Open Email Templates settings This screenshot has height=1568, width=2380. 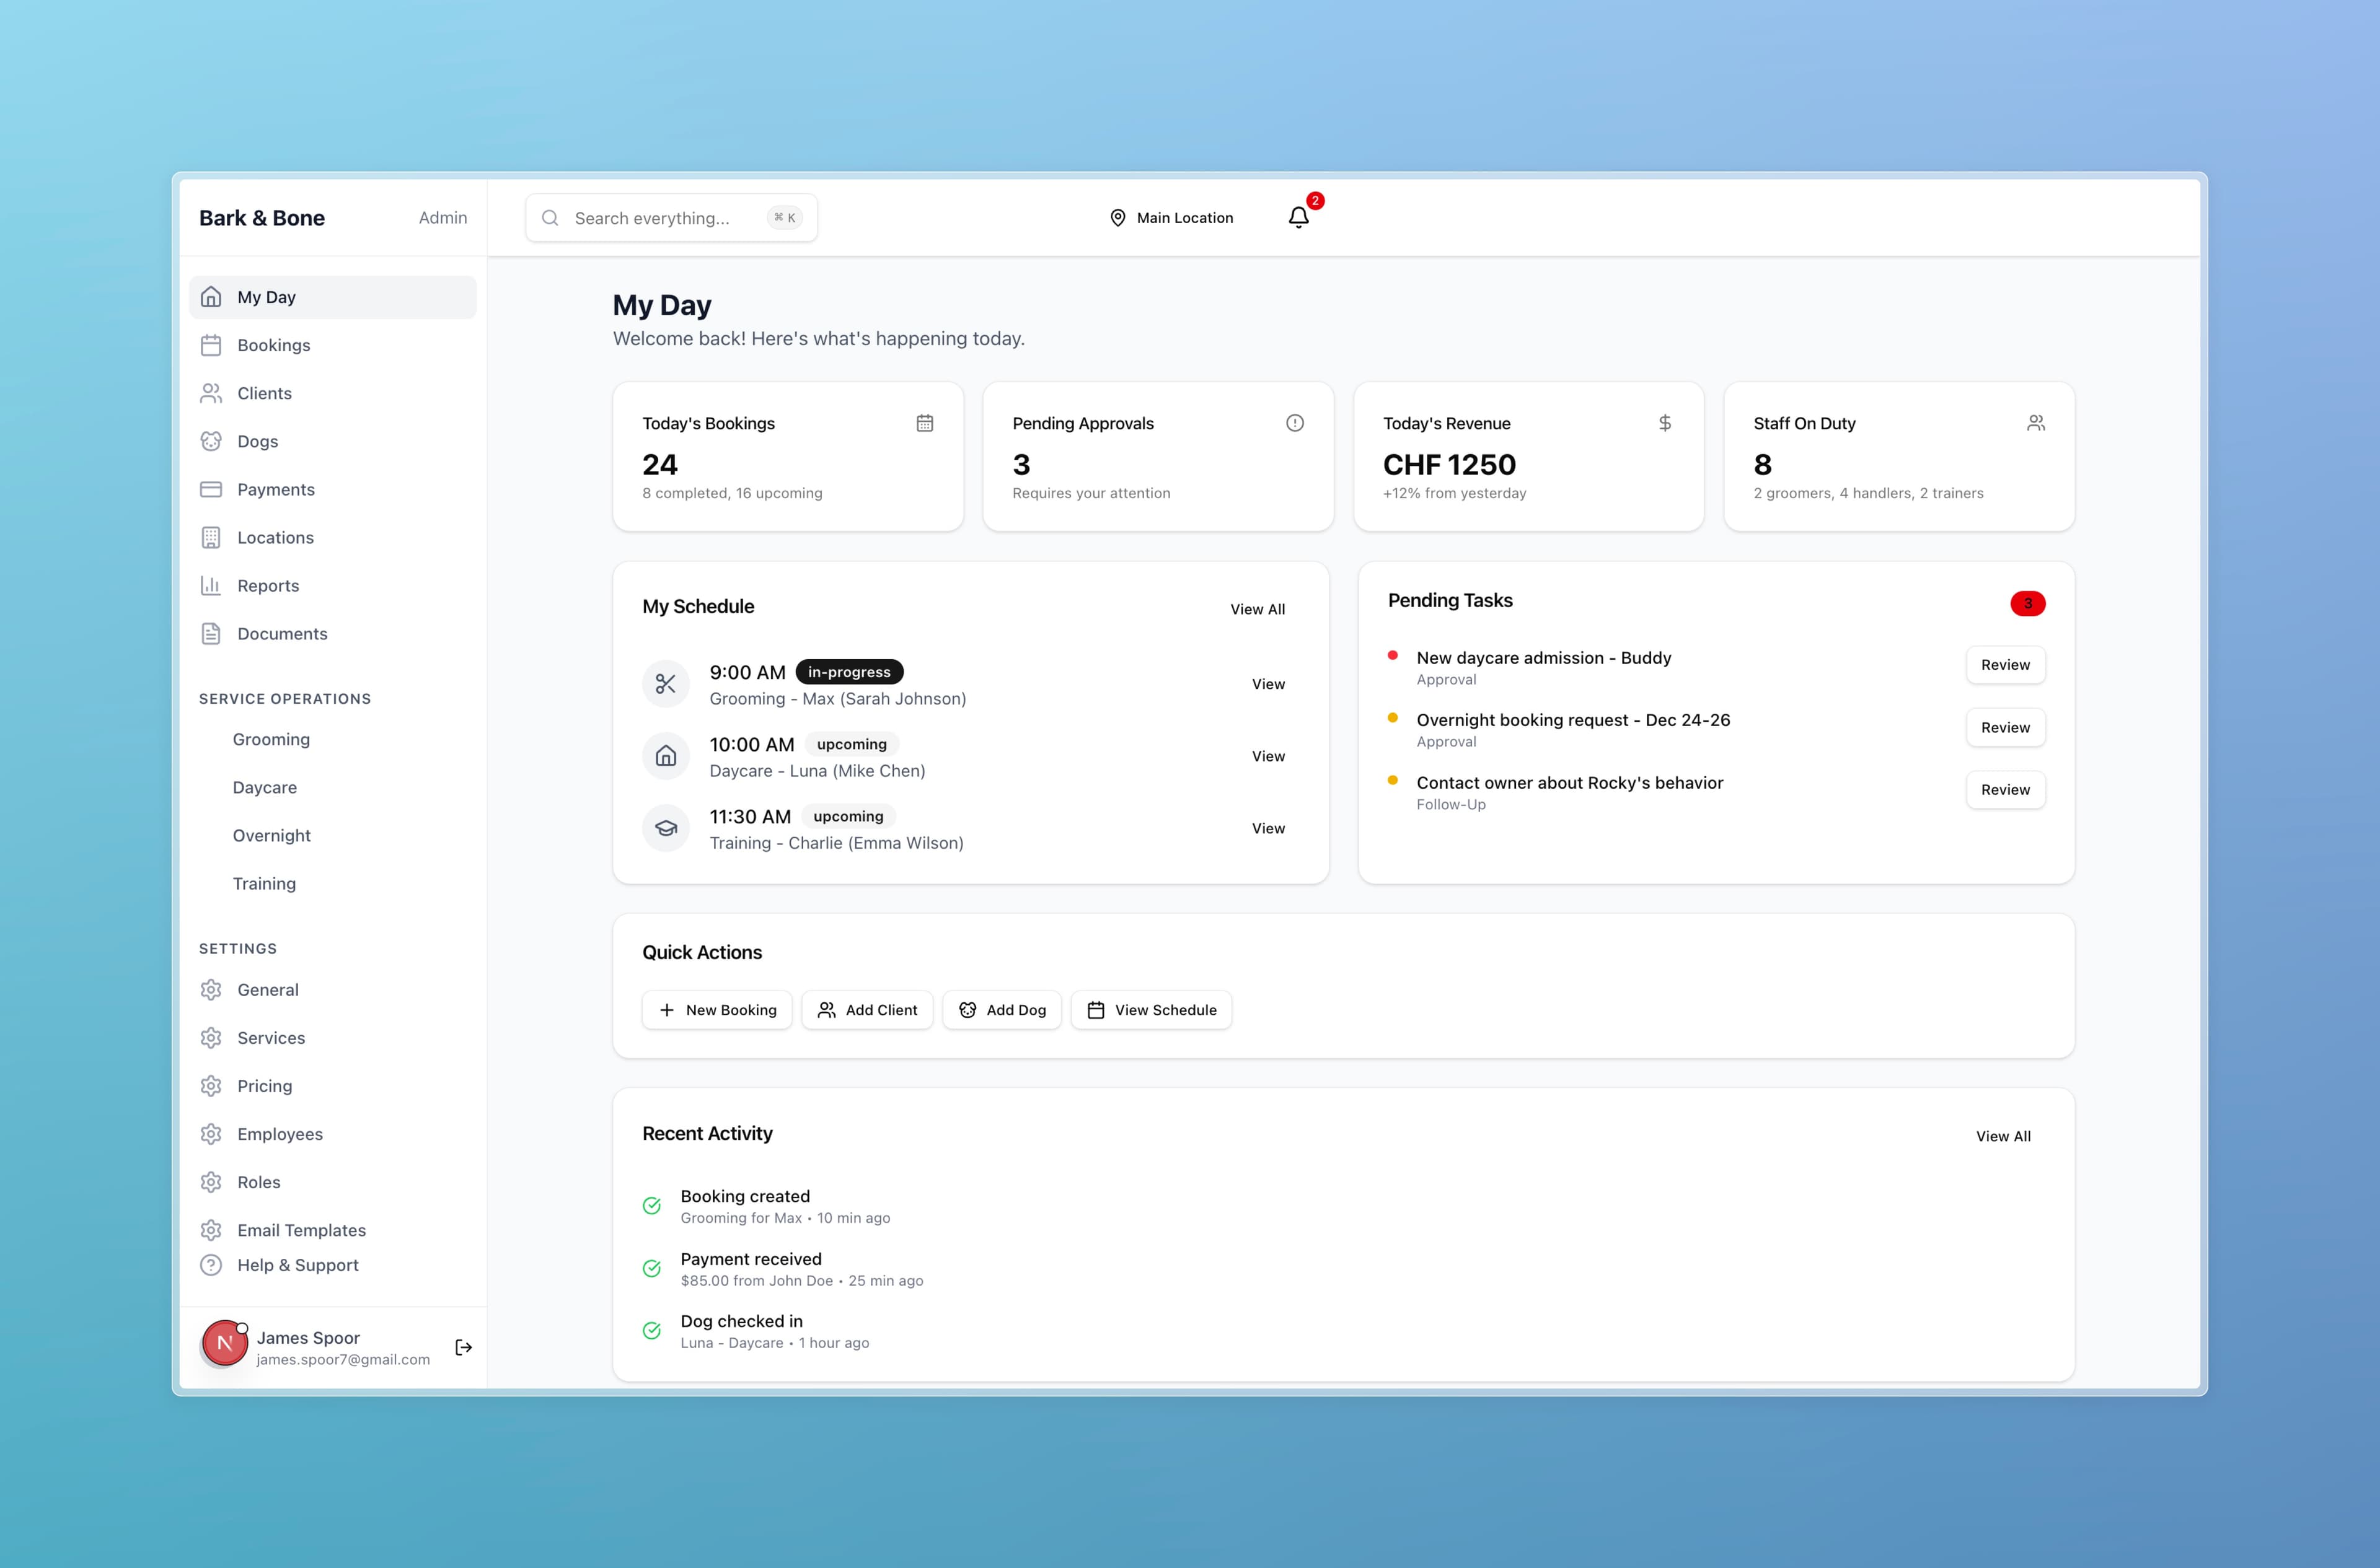coord(300,1230)
